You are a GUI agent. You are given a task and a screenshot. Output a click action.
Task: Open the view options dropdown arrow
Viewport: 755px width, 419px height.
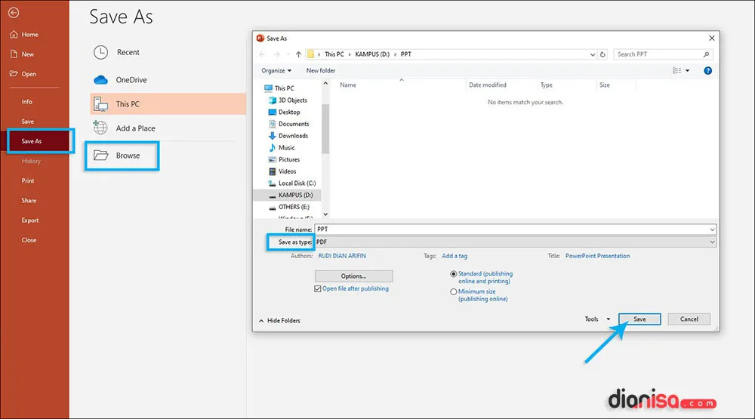coord(688,71)
